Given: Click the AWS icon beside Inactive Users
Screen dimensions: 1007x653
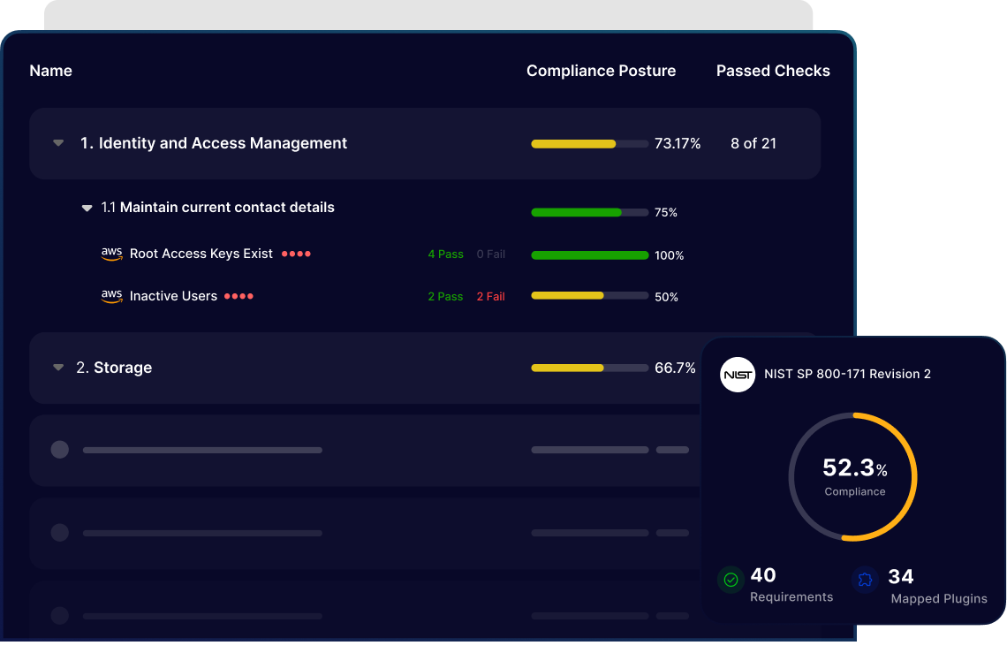Looking at the screenshot, I should 111,296.
